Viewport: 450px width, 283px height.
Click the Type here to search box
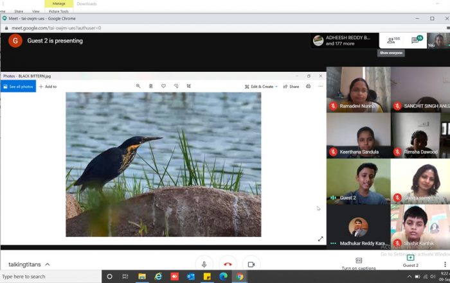51,277
